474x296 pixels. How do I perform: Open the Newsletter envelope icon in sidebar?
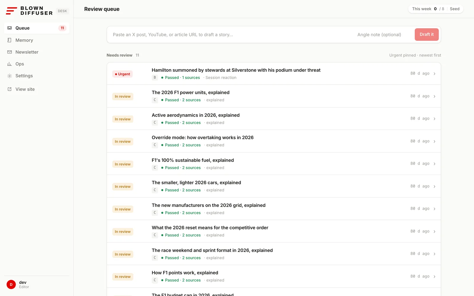click(x=9, y=52)
